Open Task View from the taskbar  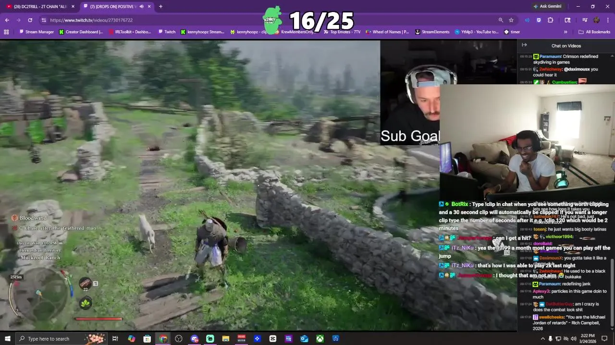click(x=115, y=339)
